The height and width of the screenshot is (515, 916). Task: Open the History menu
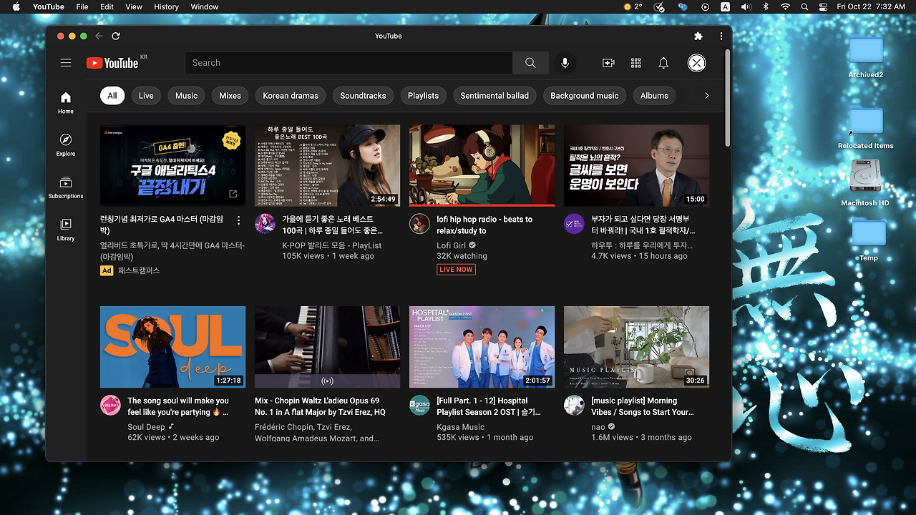(166, 6)
